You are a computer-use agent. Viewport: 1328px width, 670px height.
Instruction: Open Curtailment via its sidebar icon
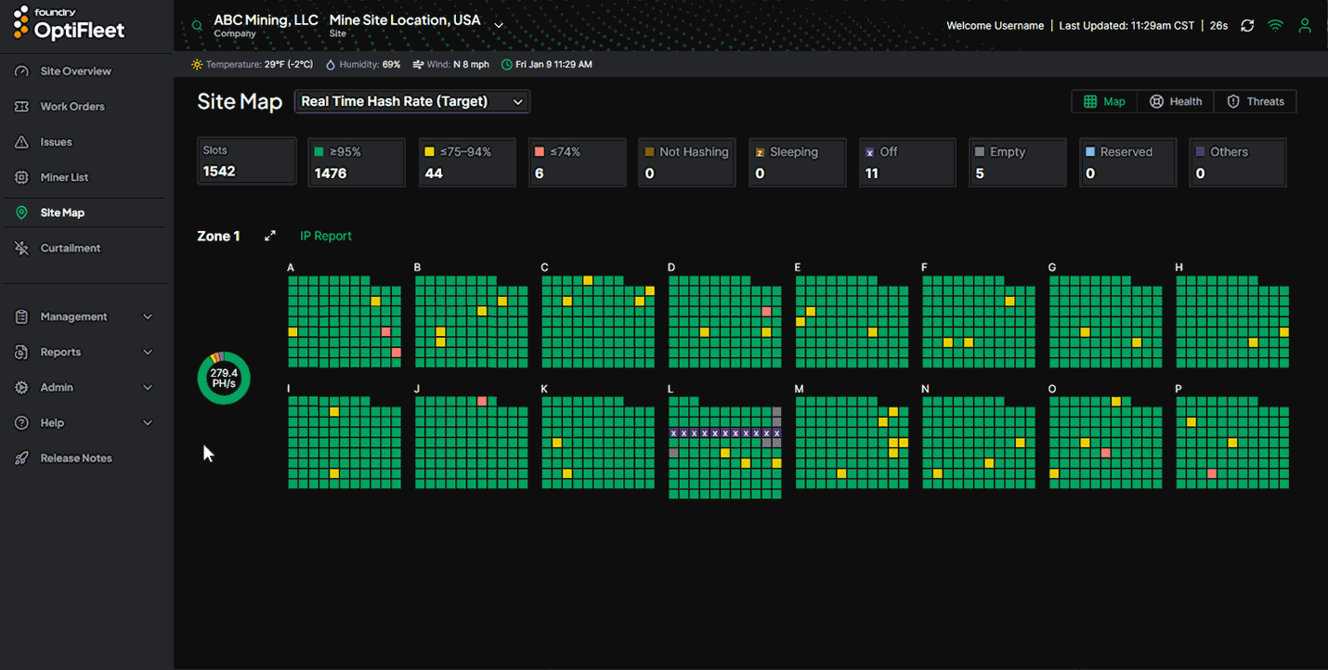click(22, 248)
